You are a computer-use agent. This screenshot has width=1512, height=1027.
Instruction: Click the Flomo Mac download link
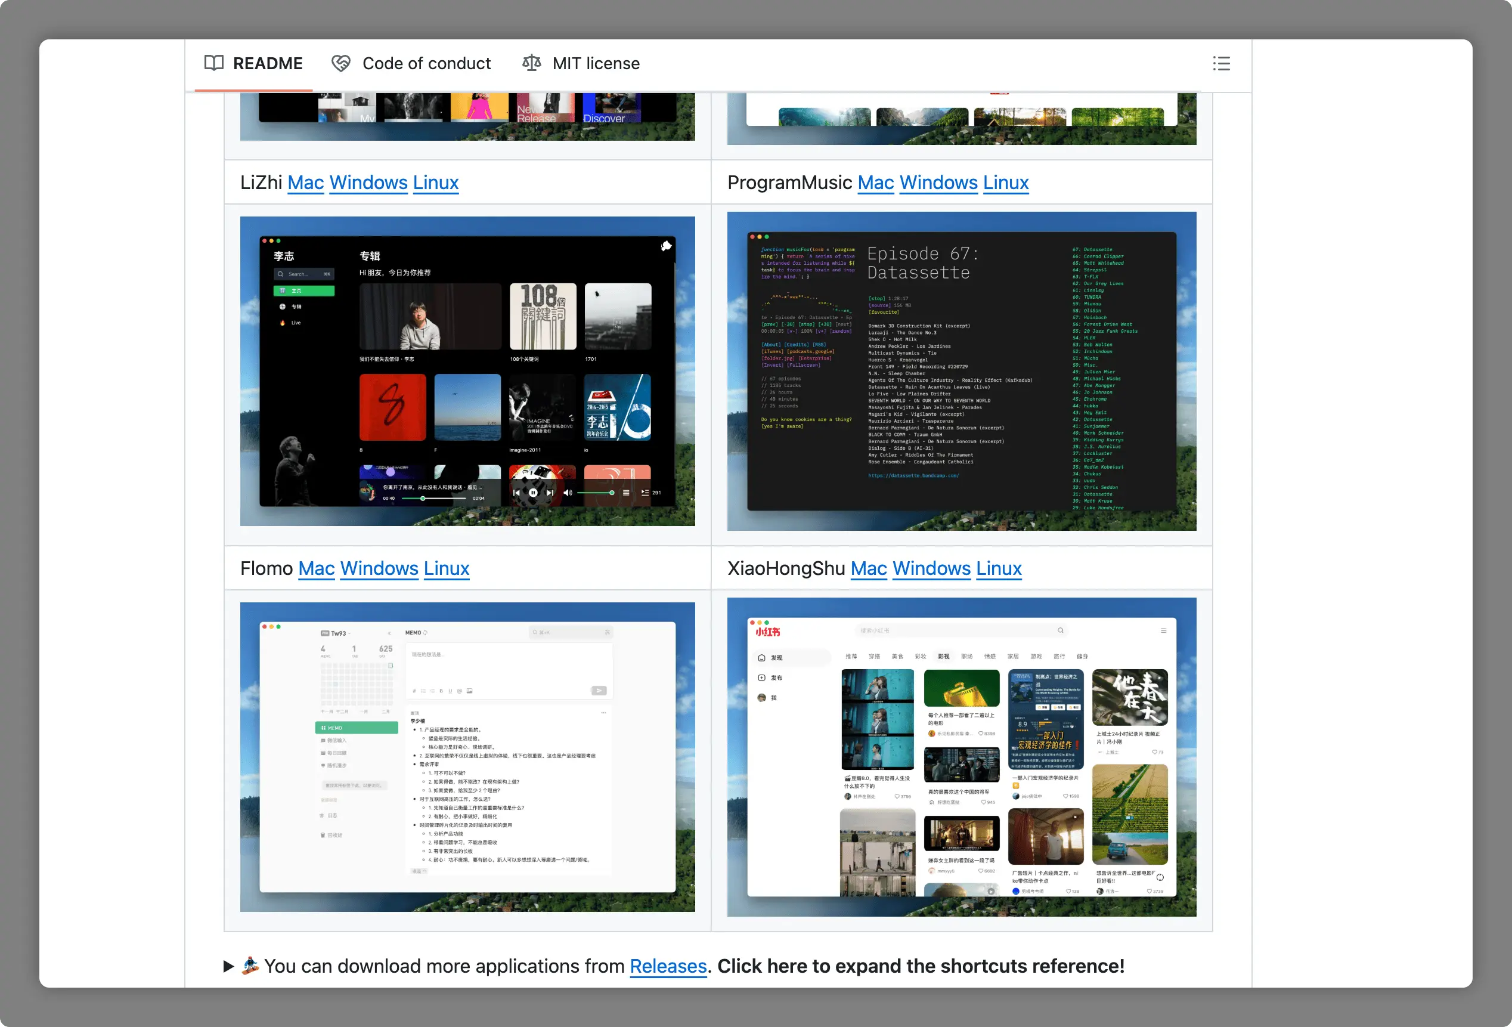coord(317,569)
